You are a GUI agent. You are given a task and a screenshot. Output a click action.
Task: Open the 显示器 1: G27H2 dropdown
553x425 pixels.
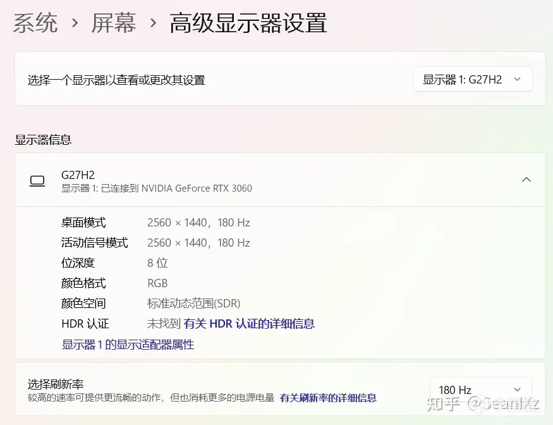(473, 80)
